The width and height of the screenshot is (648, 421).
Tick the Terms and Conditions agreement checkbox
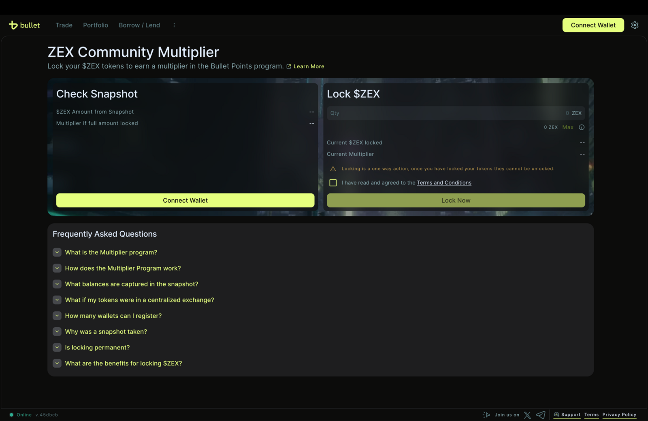pyautogui.click(x=333, y=183)
